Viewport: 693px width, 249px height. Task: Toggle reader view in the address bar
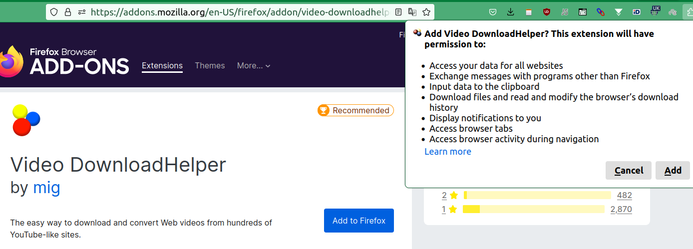click(x=398, y=12)
